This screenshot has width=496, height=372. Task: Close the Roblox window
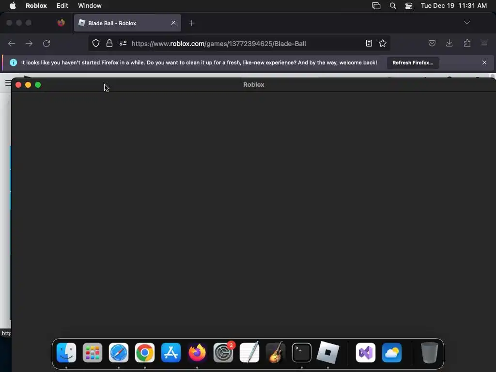pyautogui.click(x=18, y=85)
